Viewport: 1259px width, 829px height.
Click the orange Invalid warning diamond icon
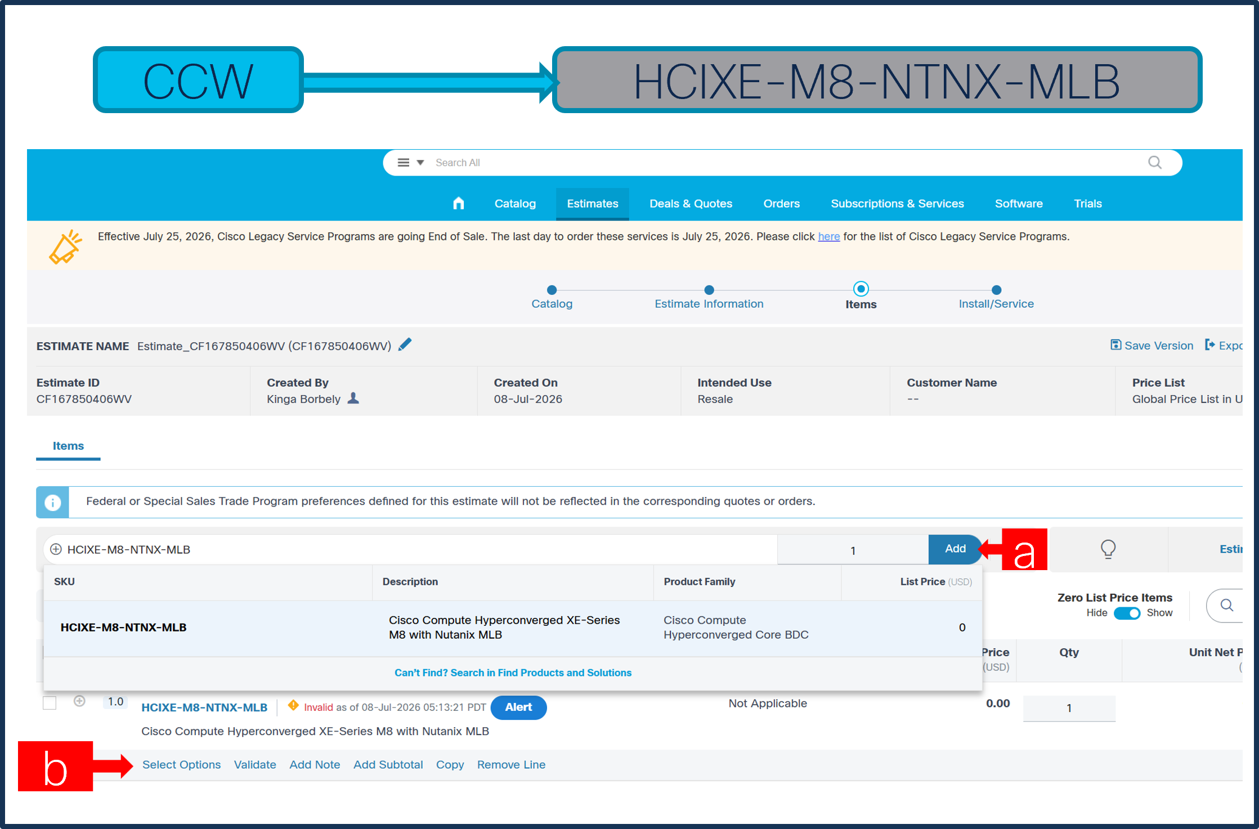pyautogui.click(x=293, y=705)
